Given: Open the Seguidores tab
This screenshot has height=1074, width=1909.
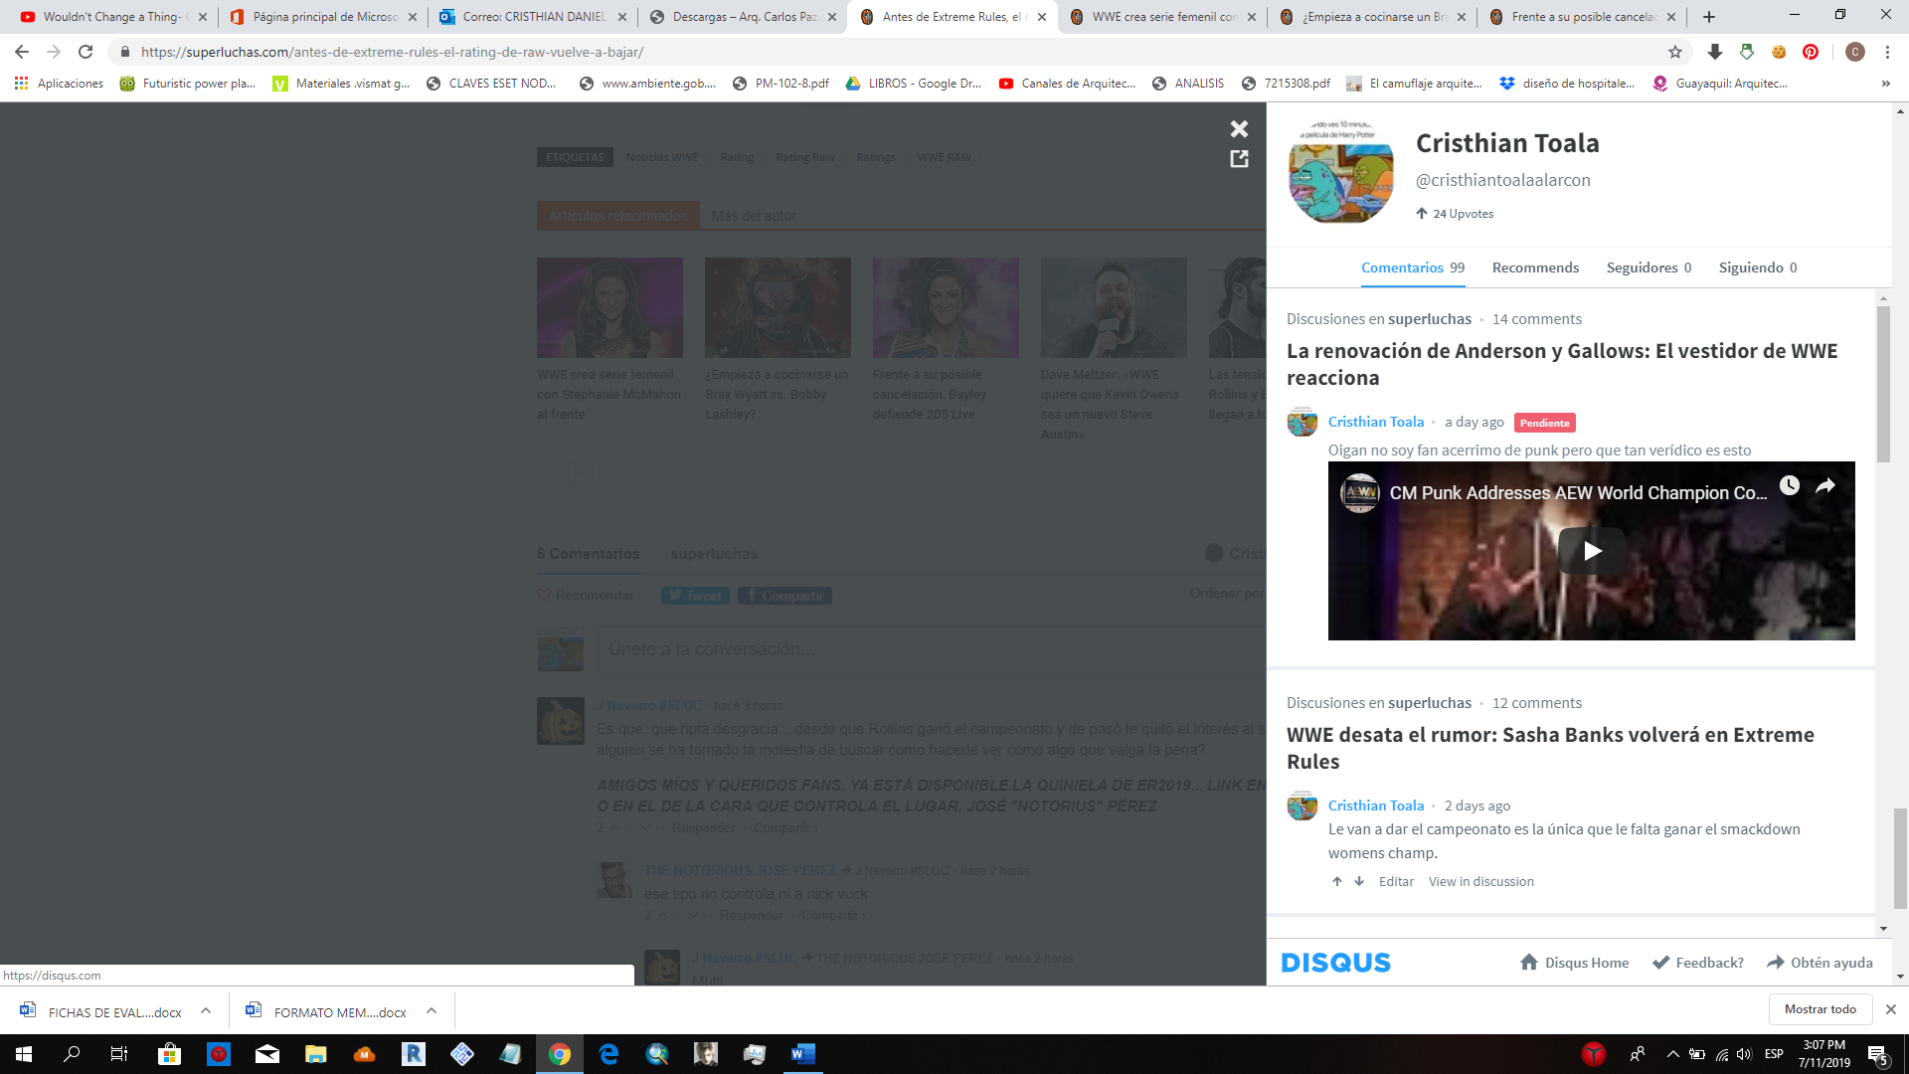Looking at the screenshot, I should [1649, 268].
